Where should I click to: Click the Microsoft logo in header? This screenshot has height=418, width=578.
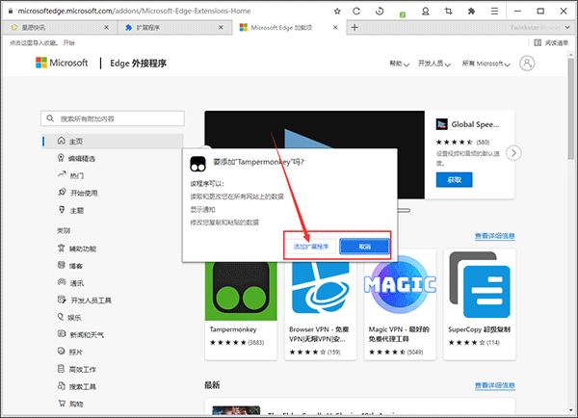pos(64,64)
